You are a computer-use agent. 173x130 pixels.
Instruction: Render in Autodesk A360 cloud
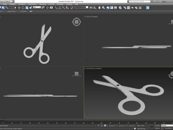136,8
